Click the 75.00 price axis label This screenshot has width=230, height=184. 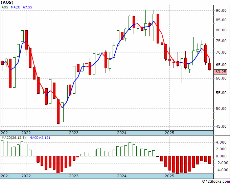[221, 41]
